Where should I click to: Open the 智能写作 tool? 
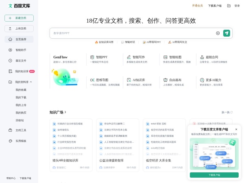pyautogui.click(x=137, y=59)
